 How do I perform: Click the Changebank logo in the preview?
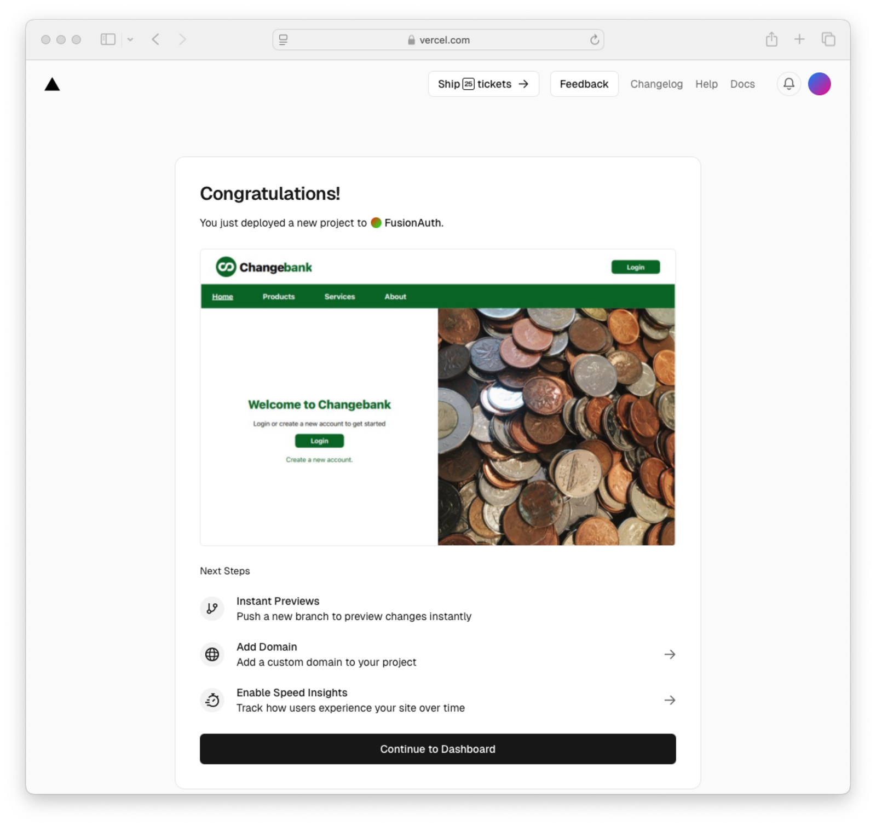point(264,267)
